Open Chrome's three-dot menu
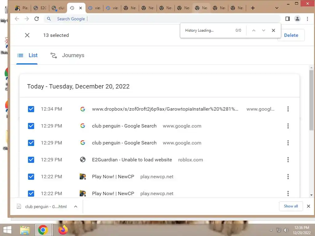Image resolution: width=315 pixels, height=236 pixels. click(x=307, y=19)
